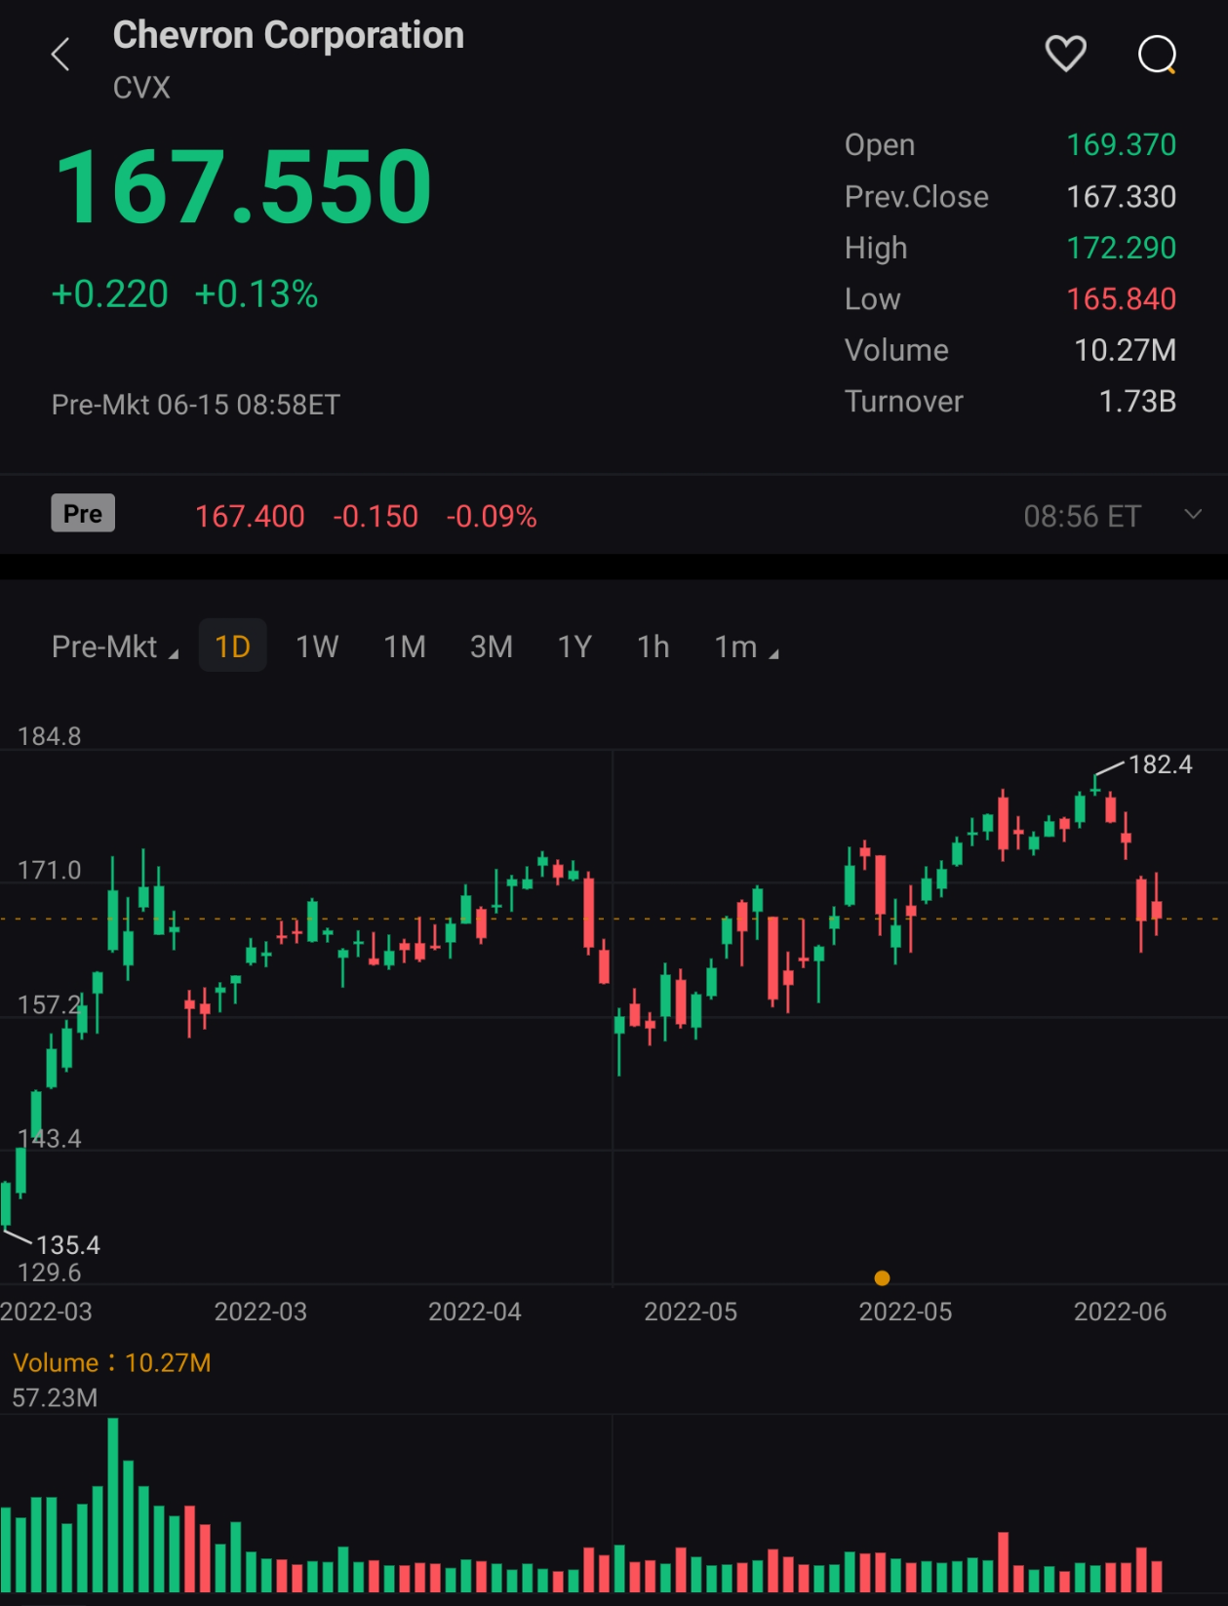This screenshot has width=1228, height=1606.
Task: Switch to the 1h chart tab
Action: 653,646
